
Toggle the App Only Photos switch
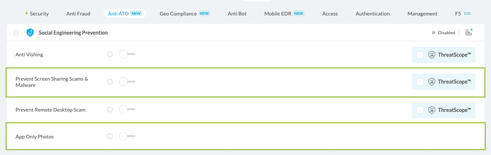(x=127, y=137)
